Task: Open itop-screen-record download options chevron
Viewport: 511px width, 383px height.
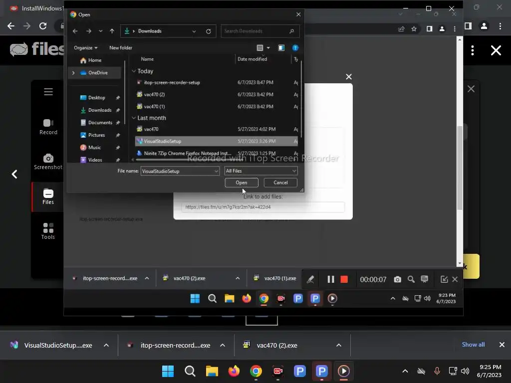Action: 223,345
